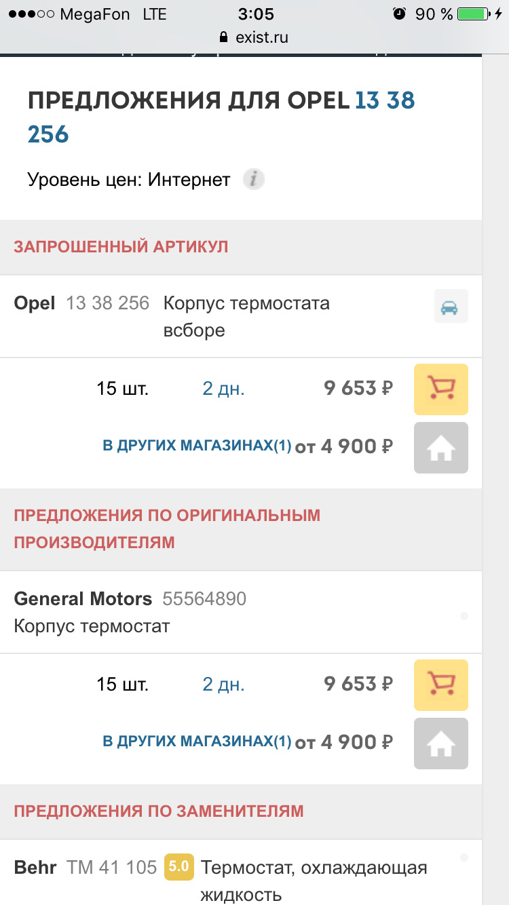Viewport: 509px width, 905px height.
Task: Add General Motors 55564890 to cart
Action: 440,685
